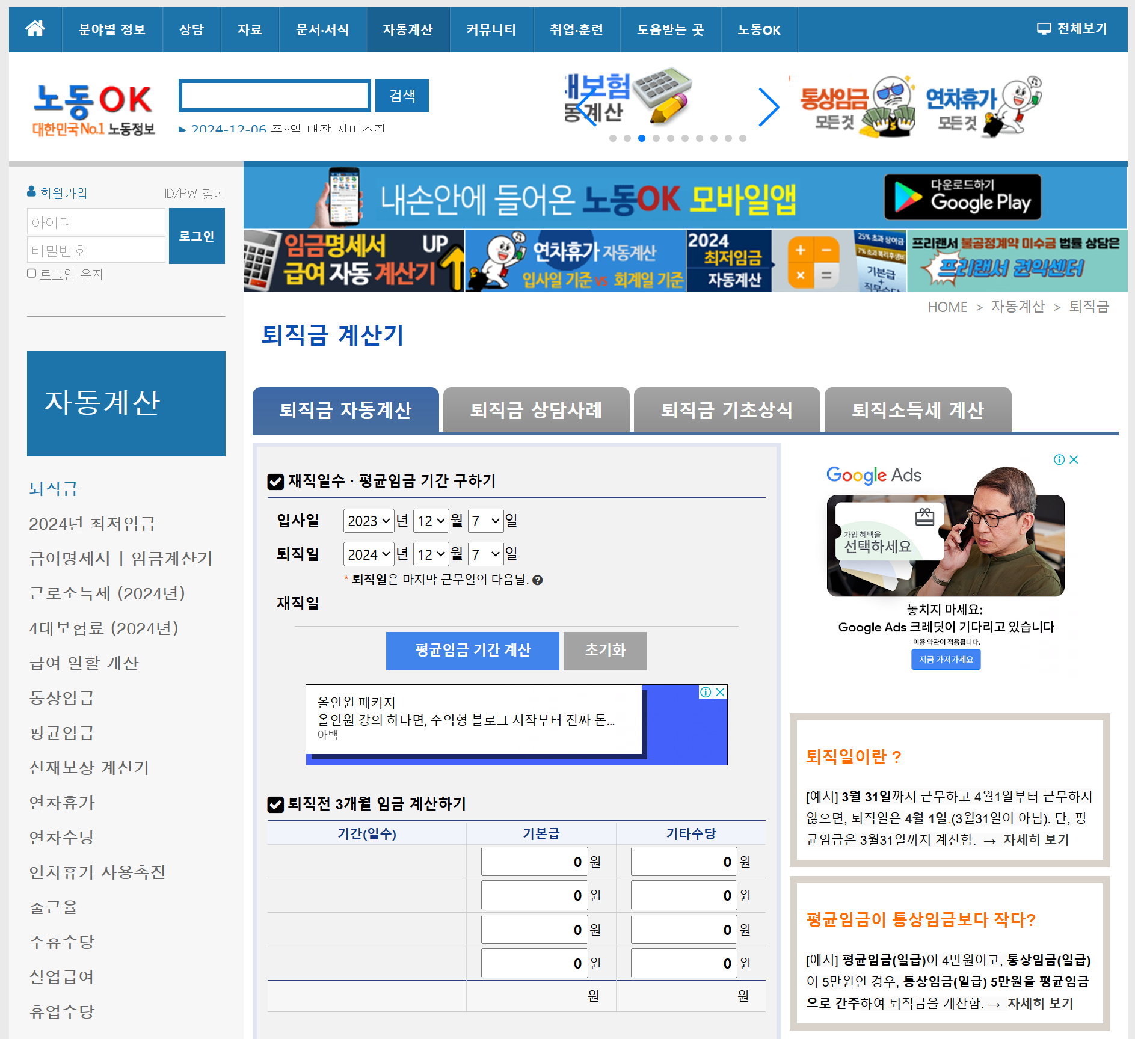Uncheck 퇴직전 3개월 임금 계산하기
The width and height of the screenshot is (1135, 1039).
tap(275, 804)
